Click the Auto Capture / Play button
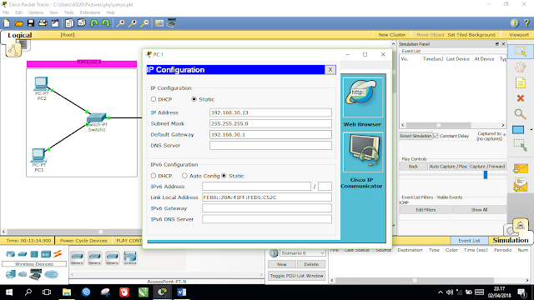 [x=448, y=167]
